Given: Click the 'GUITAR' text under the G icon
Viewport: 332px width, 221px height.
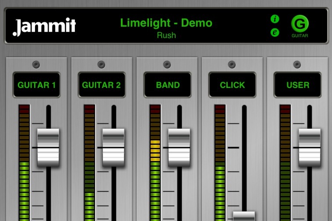Looking at the screenshot, I should pos(300,36).
